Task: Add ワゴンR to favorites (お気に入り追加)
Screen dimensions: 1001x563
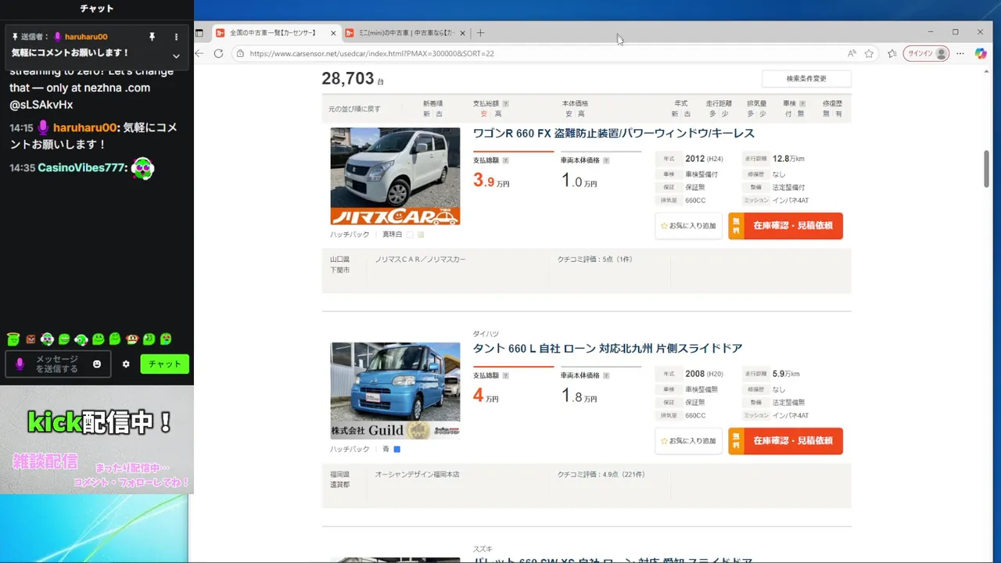Action: coord(689,226)
